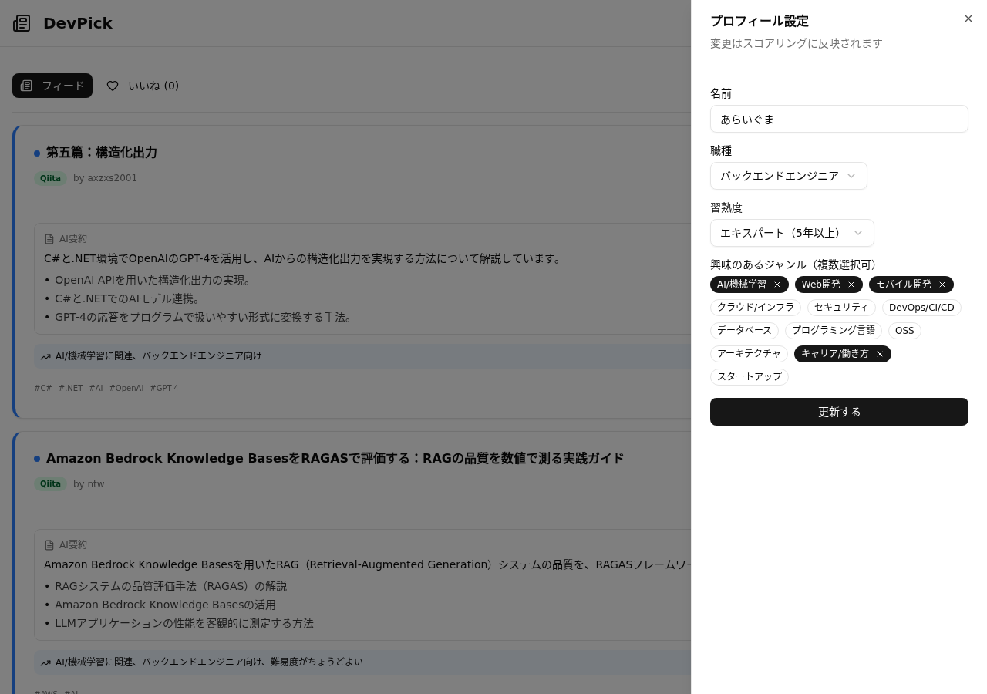Toggle the スタートアップ genre chip
Viewport: 987px width, 694px height.
tap(749, 377)
